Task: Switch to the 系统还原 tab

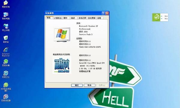Action: coord(82,18)
